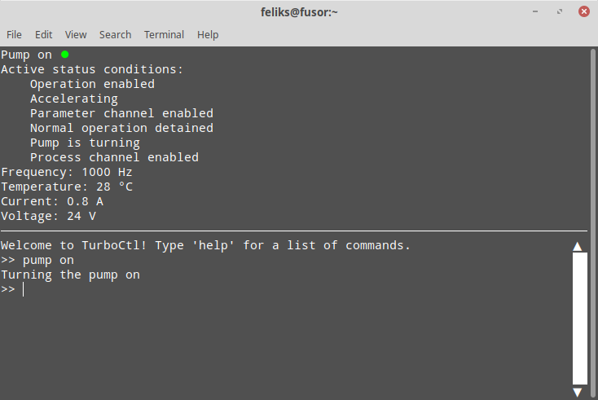Click the white console scrollbar thumb

click(x=580, y=319)
